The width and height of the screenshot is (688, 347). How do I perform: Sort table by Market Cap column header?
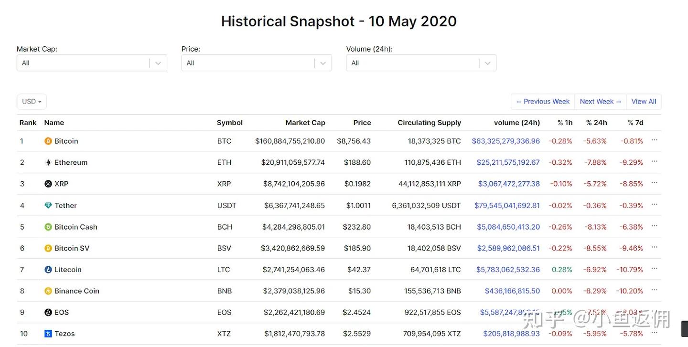(305, 123)
